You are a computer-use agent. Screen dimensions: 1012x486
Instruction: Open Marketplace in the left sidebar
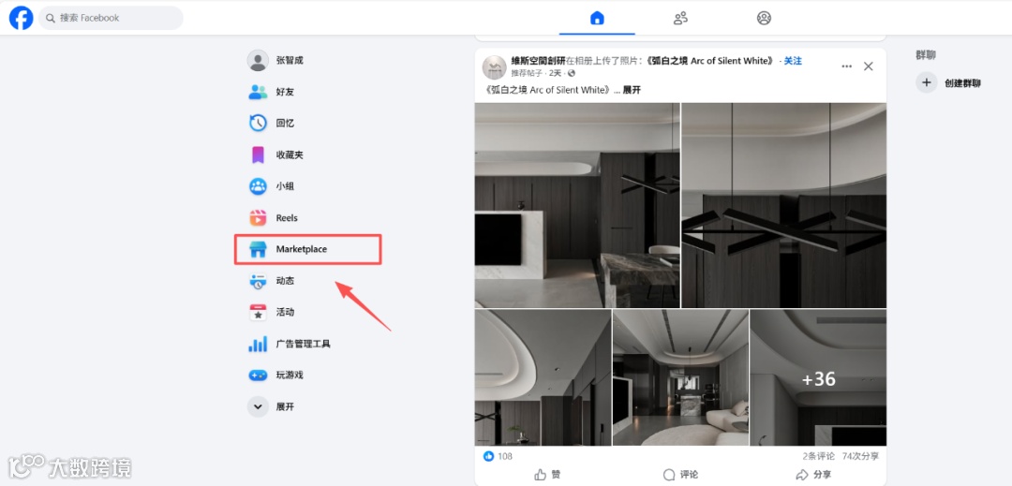308,249
